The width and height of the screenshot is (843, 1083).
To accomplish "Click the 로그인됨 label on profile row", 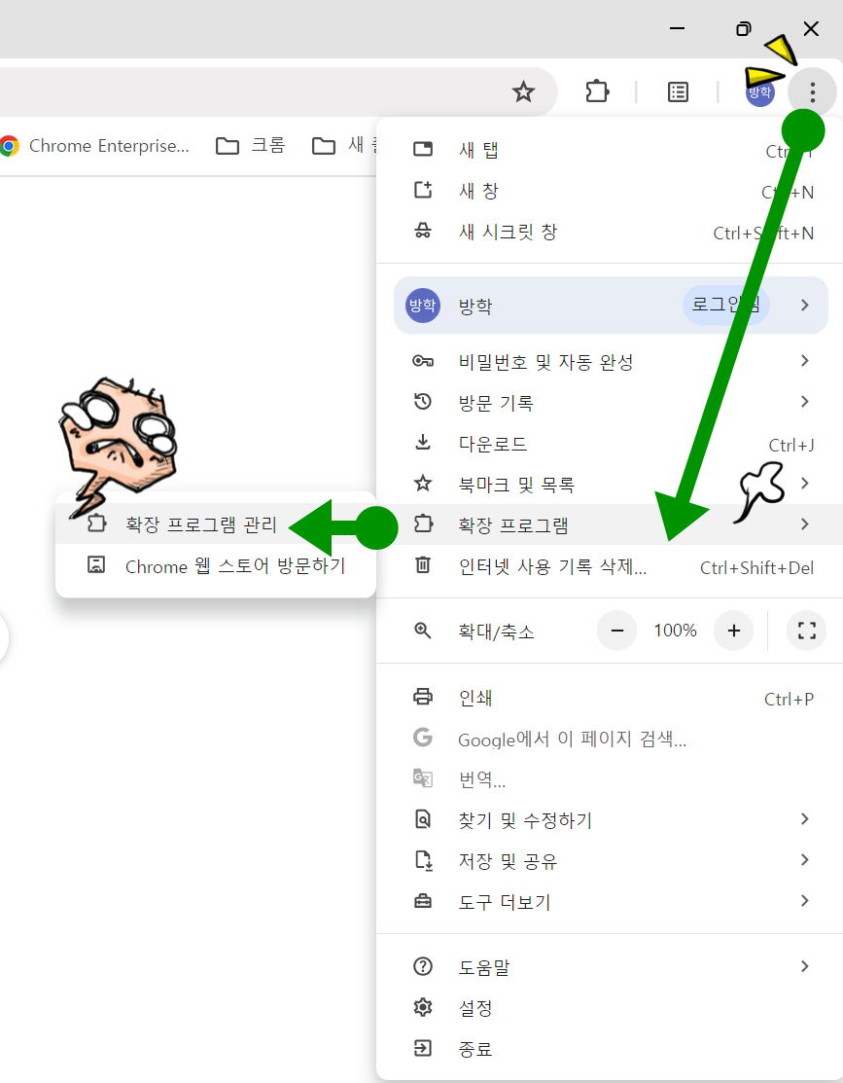I will 726,305.
